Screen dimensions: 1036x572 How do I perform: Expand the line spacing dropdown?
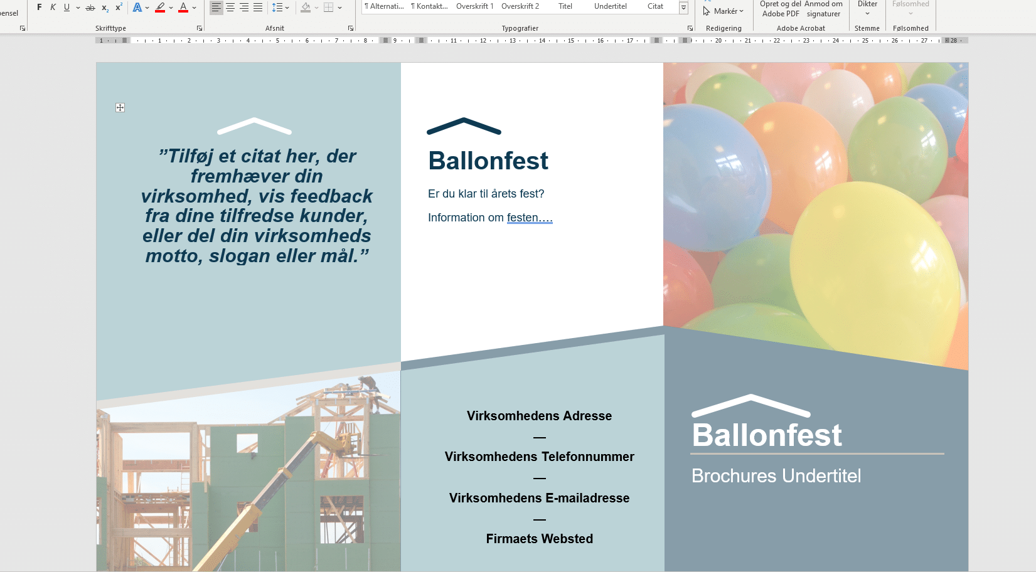pos(287,7)
